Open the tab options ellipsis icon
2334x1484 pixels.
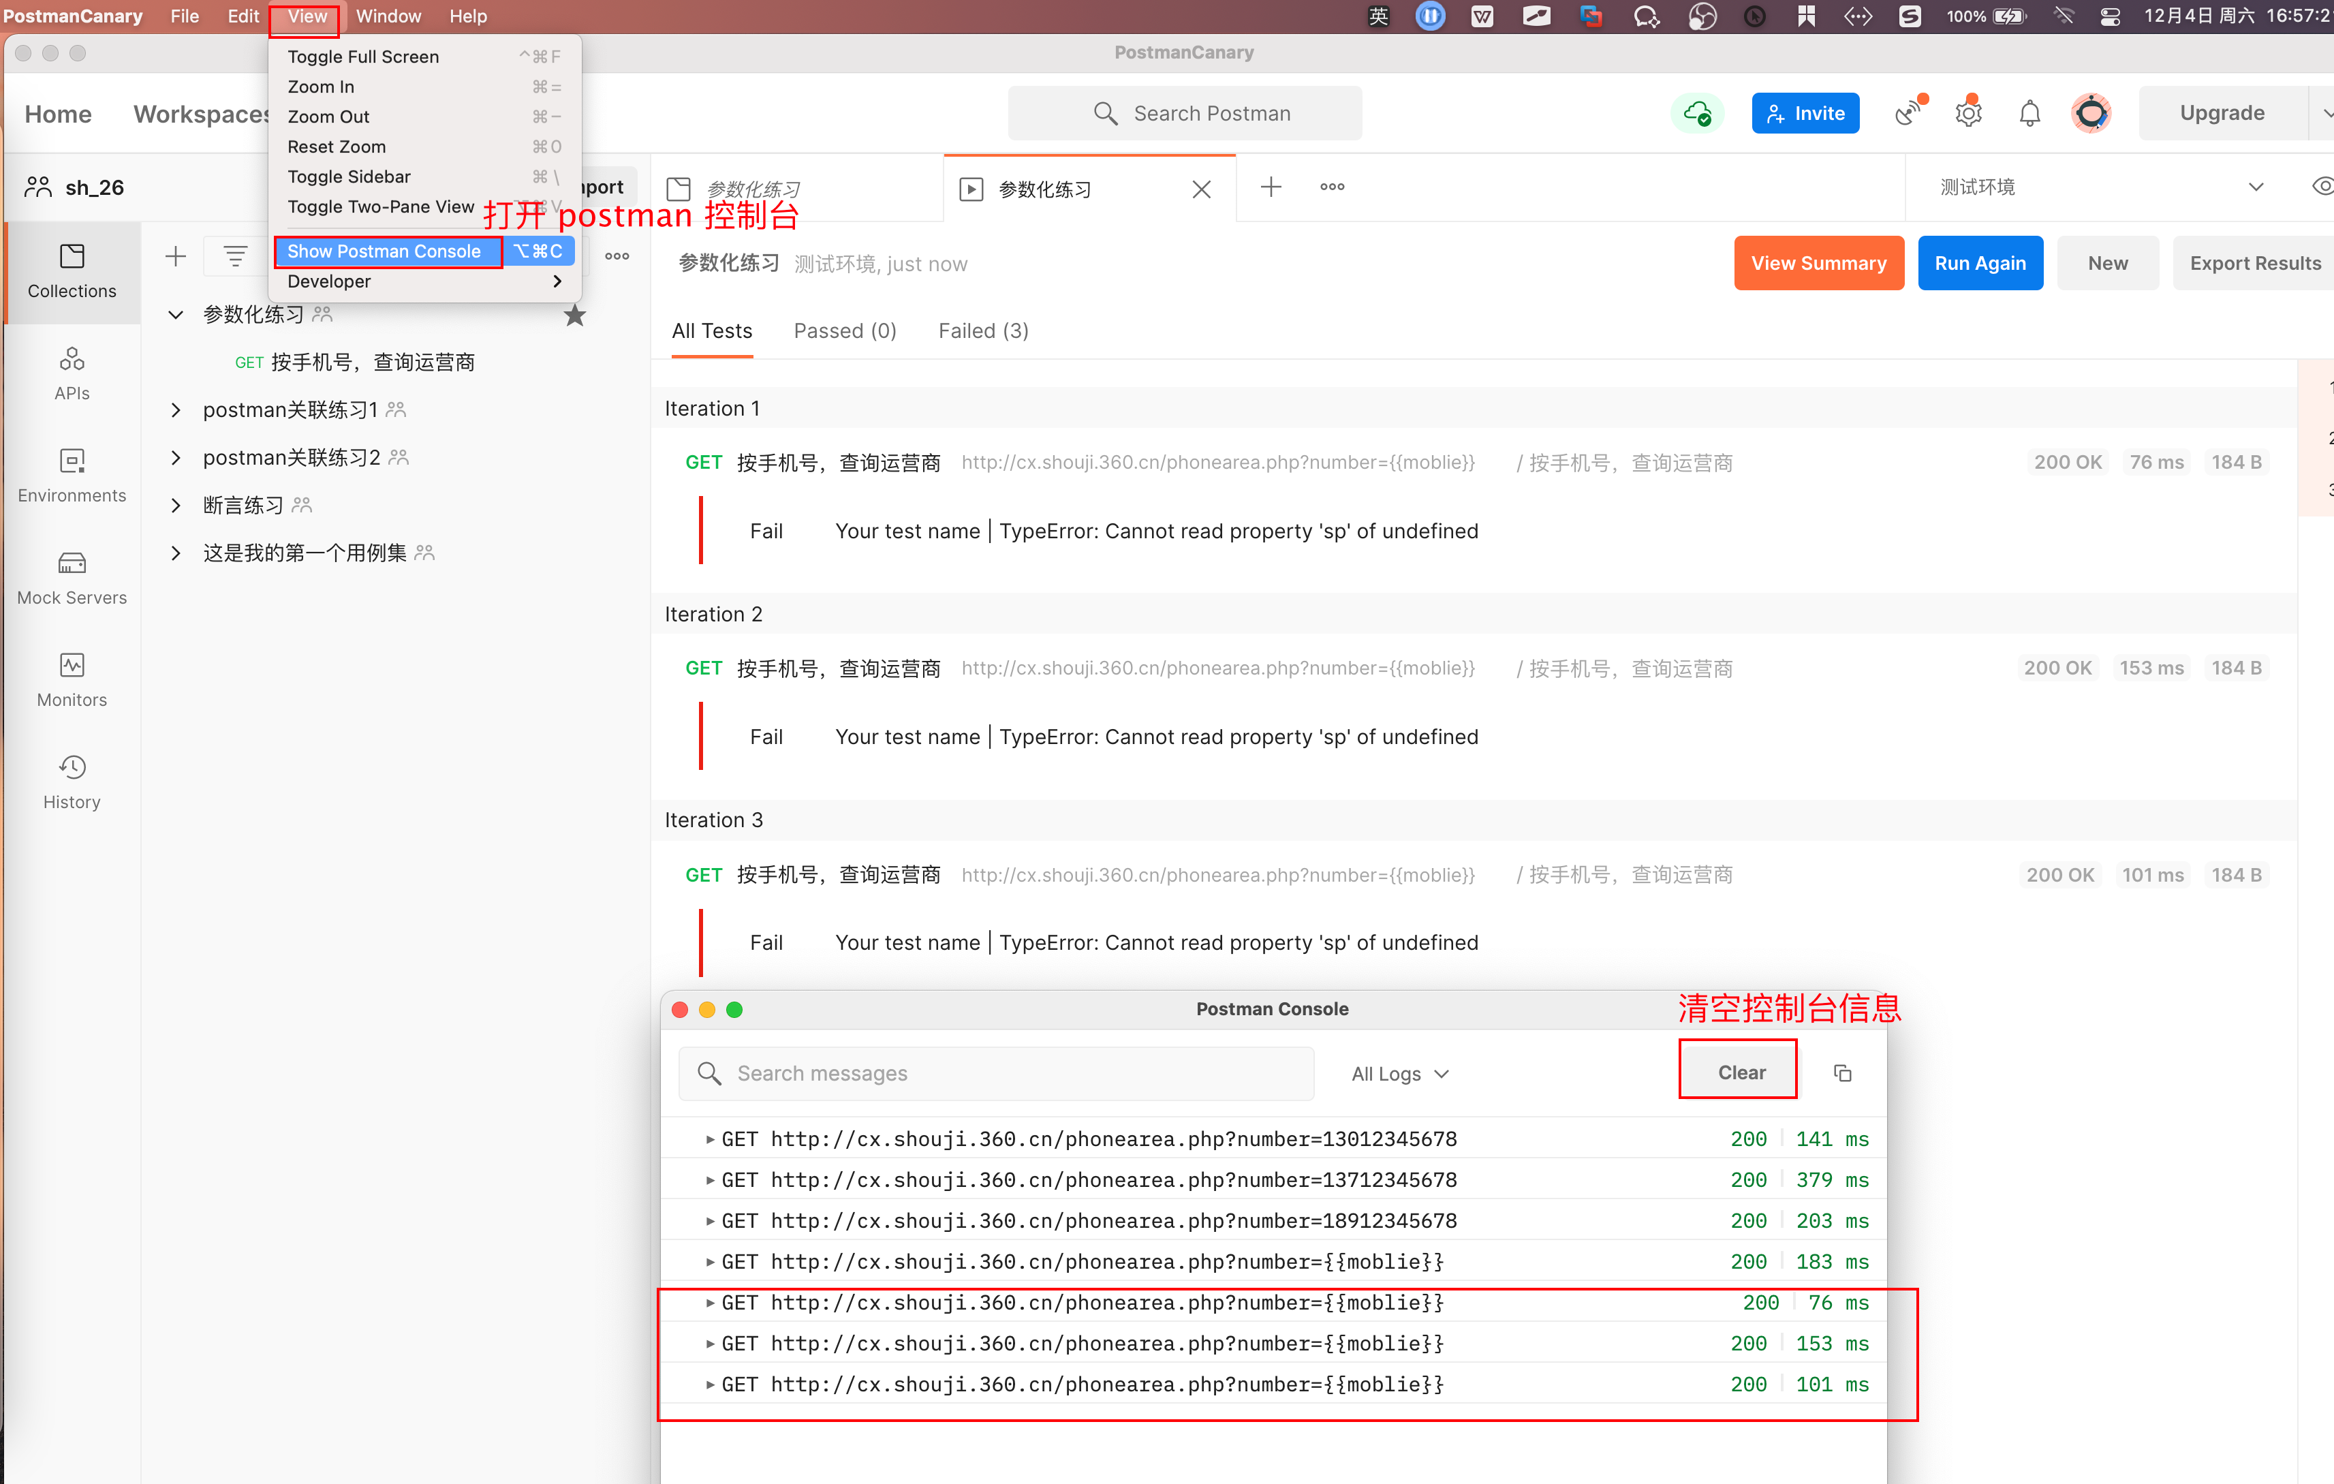pos(1332,186)
